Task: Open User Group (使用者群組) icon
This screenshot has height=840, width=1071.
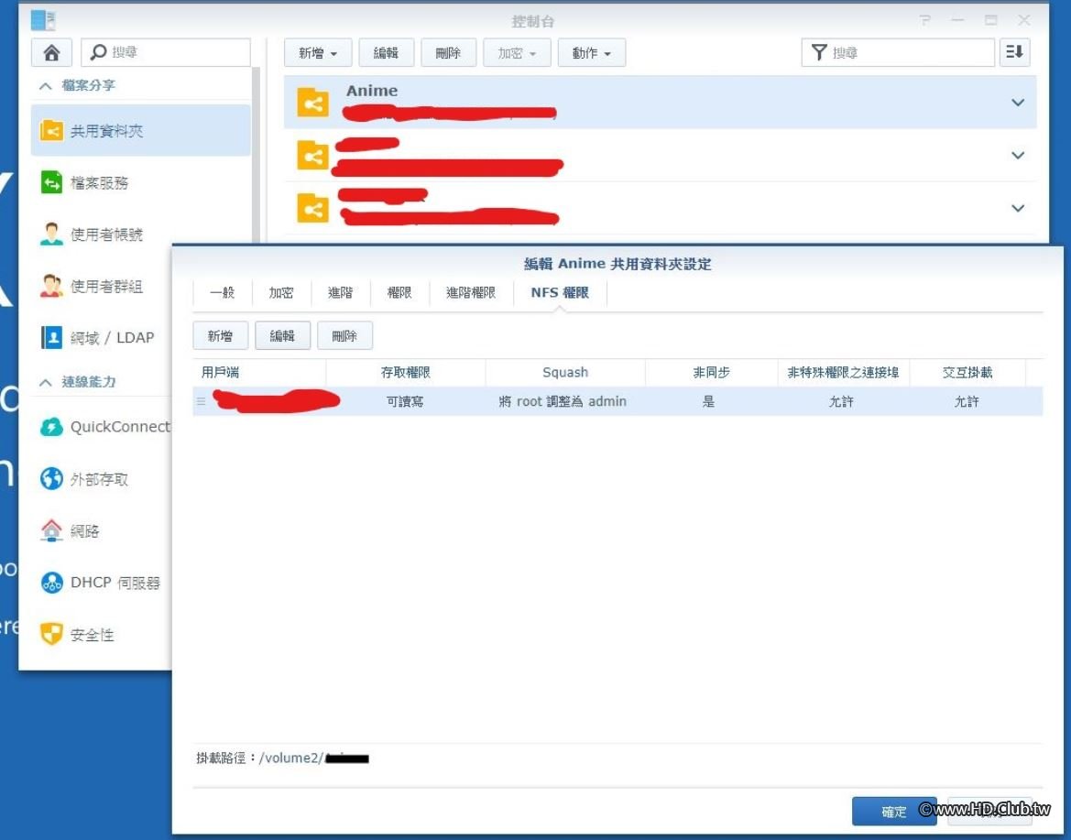Action: 51,286
